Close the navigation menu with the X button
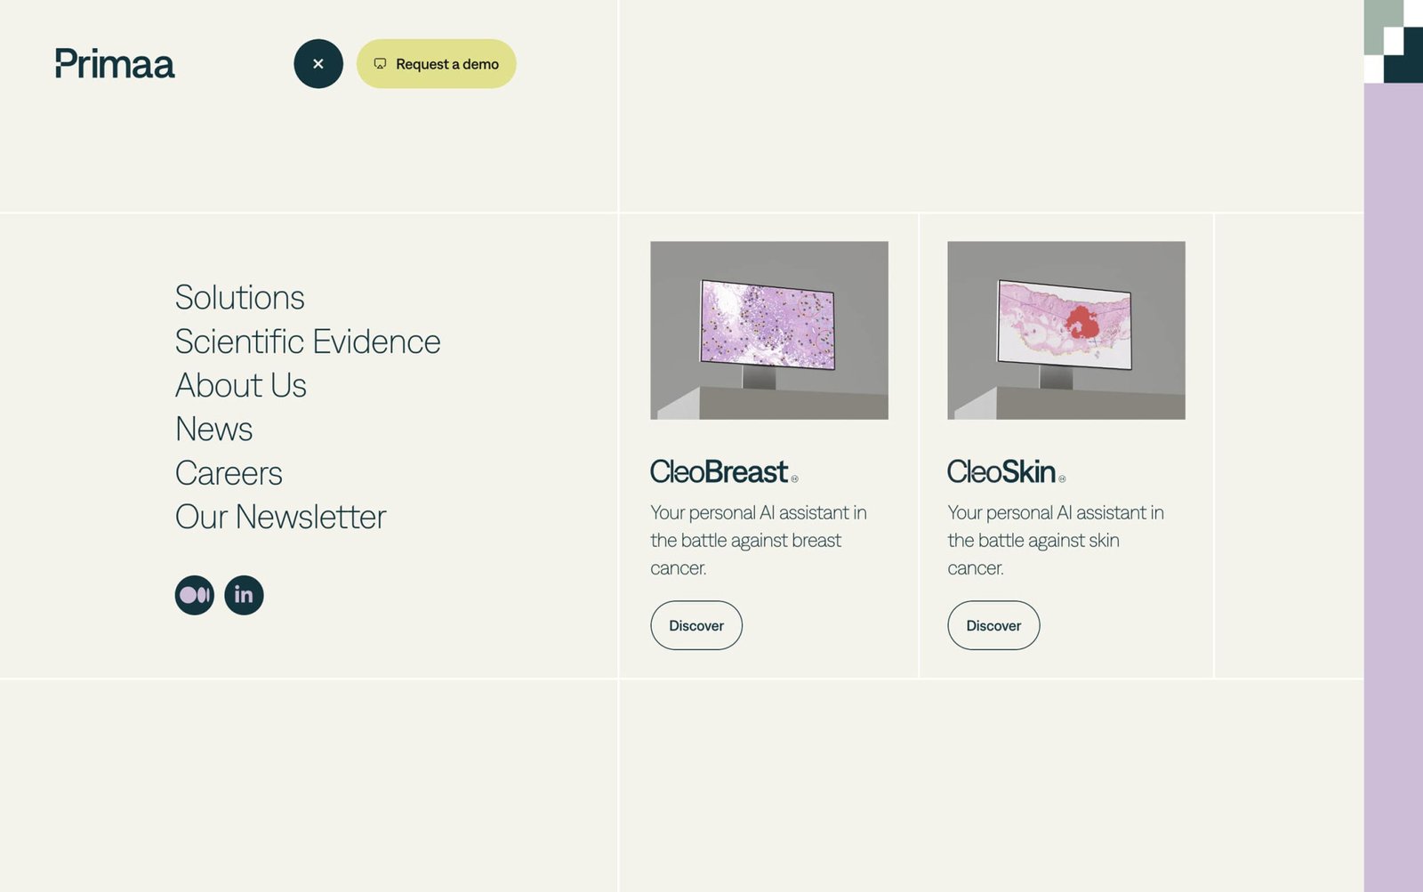The image size is (1423, 892). coord(318,64)
